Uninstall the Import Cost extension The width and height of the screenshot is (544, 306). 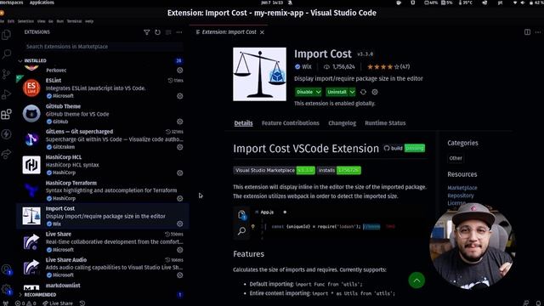(x=337, y=92)
